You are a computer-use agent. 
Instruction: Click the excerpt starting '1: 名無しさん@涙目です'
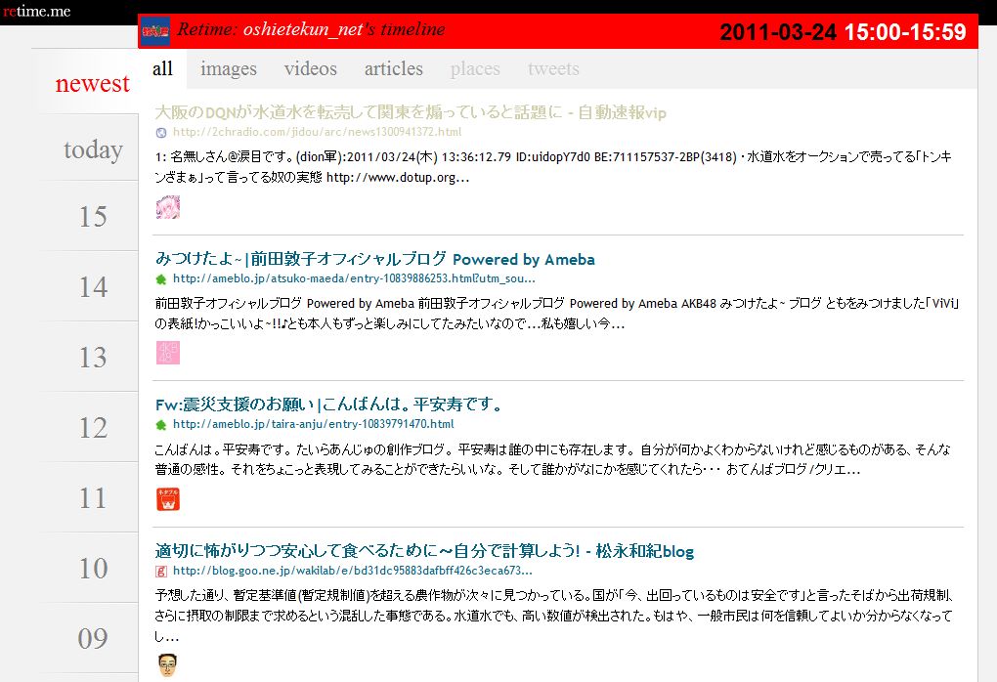pos(553,167)
